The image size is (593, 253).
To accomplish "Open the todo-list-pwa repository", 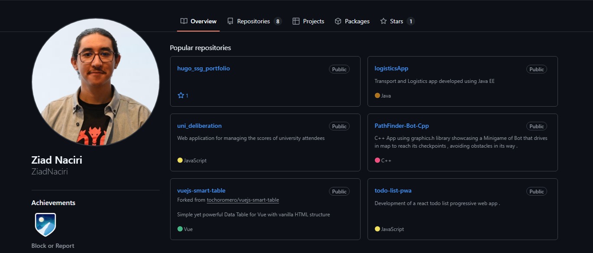I will pyautogui.click(x=393, y=190).
